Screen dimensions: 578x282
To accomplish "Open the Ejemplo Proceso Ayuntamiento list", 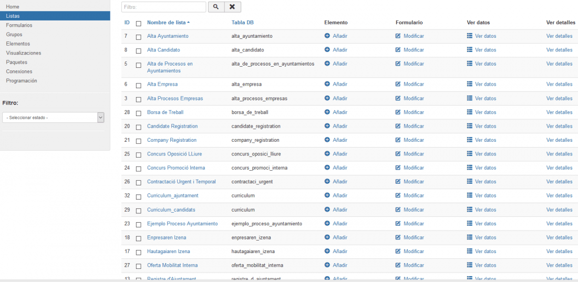I will click(x=182, y=224).
